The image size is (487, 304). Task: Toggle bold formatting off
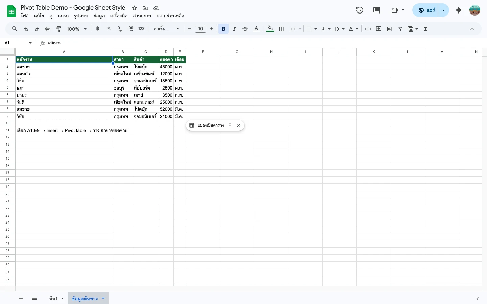pyautogui.click(x=223, y=29)
